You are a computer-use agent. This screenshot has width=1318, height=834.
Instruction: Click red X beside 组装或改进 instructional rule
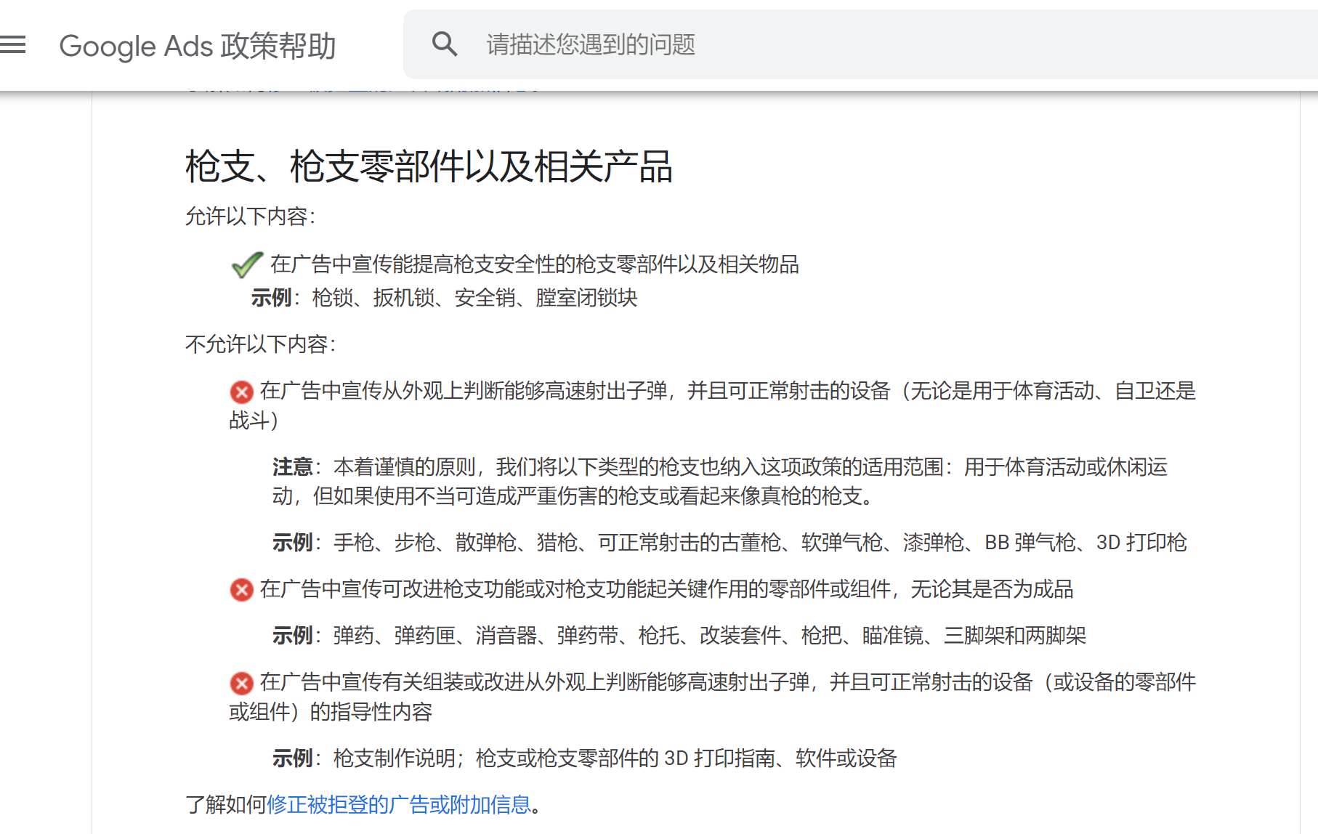[241, 683]
